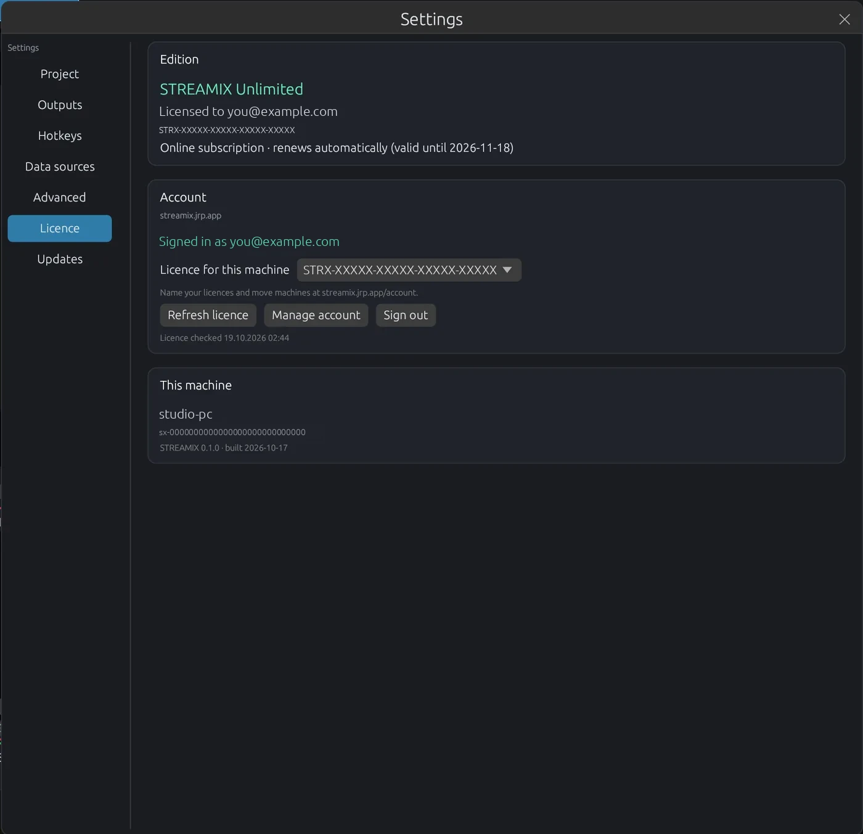Click the Licence checked 19.10.2026 timestamp
Viewport: 863px width, 834px height.
pyautogui.click(x=224, y=338)
